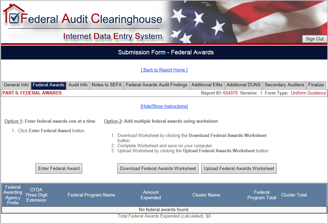
Task: Click the PART II. FEDERAL AWARDS heading
Action: 32,93
